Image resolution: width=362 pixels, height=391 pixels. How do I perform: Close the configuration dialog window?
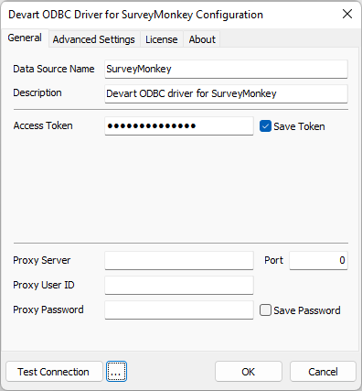click(x=347, y=14)
